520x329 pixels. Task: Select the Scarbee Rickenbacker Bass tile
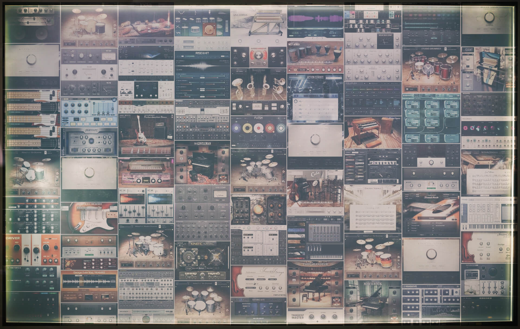coord(146,135)
